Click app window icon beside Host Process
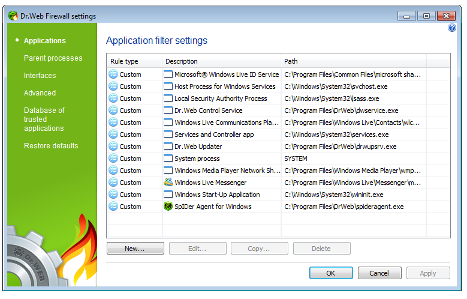467x299 pixels. click(x=168, y=86)
